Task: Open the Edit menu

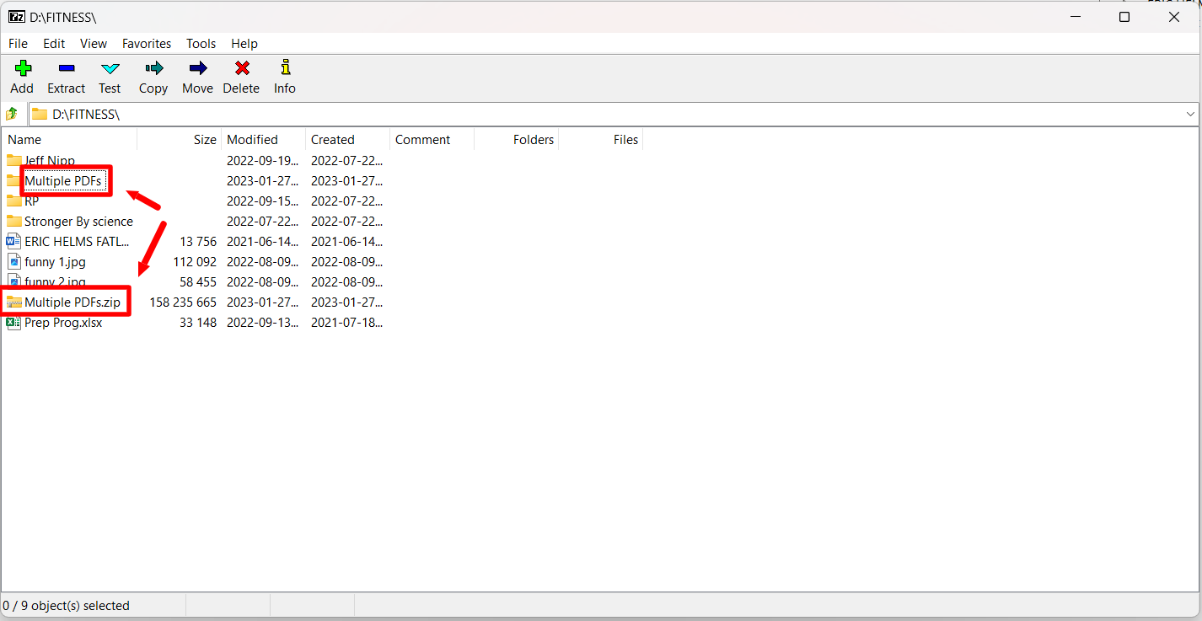Action: pos(54,44)
